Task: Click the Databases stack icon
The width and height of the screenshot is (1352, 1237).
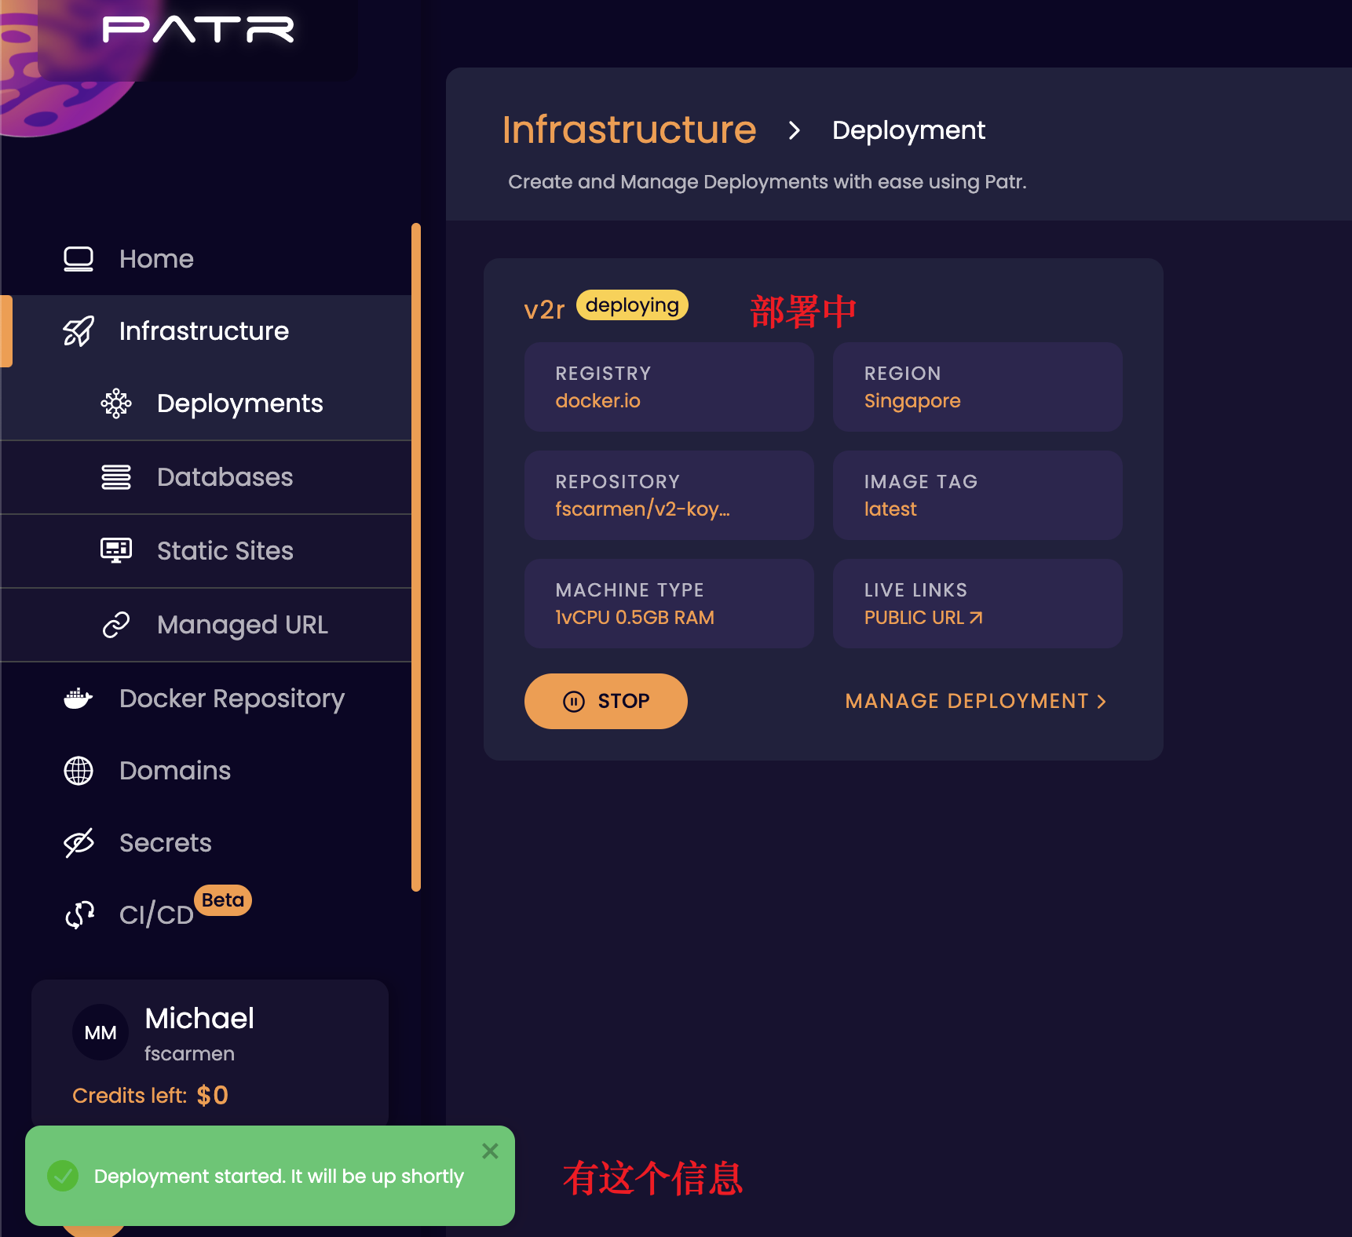Action: click(x=115, y=476)
